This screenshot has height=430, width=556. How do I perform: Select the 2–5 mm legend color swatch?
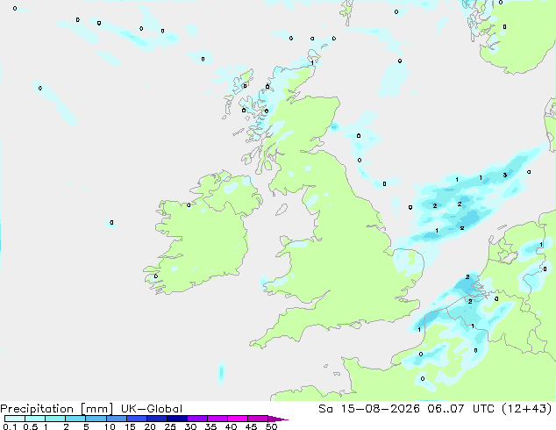76,419
